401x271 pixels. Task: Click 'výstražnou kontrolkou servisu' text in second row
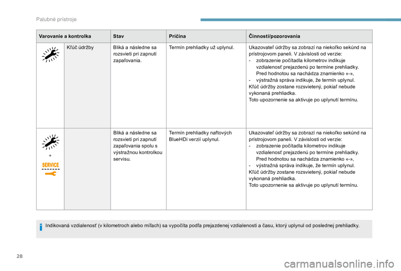click(x=137, y=156)
